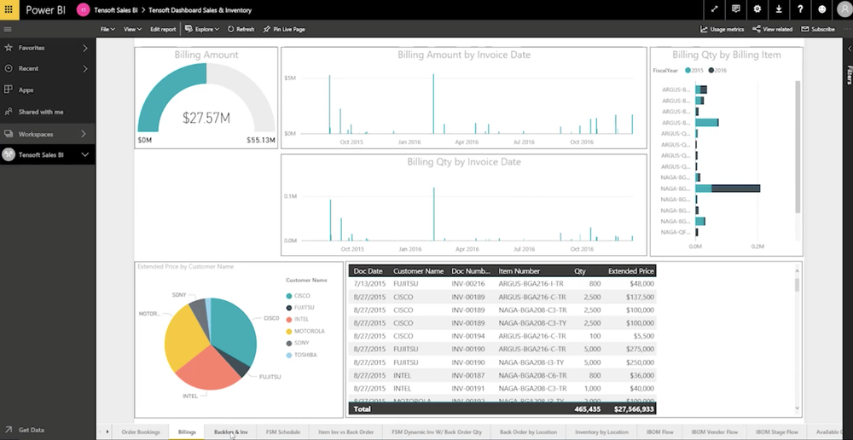This screenshot has height=440, width=853.
Task: Switch to the Order Bookings tab
Action: point(141,431)
